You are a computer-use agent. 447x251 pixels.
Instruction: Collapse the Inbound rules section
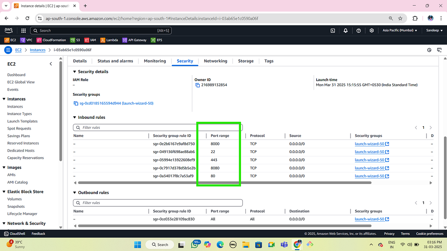[x=75, y=117]
